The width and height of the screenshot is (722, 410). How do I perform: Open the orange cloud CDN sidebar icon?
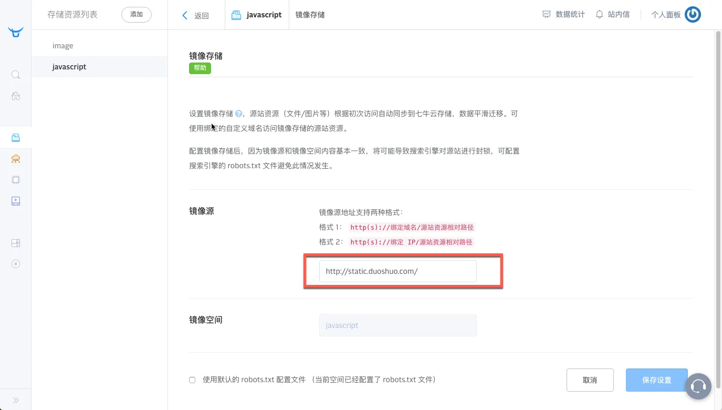pyautogui.click(x=16, y=159)
